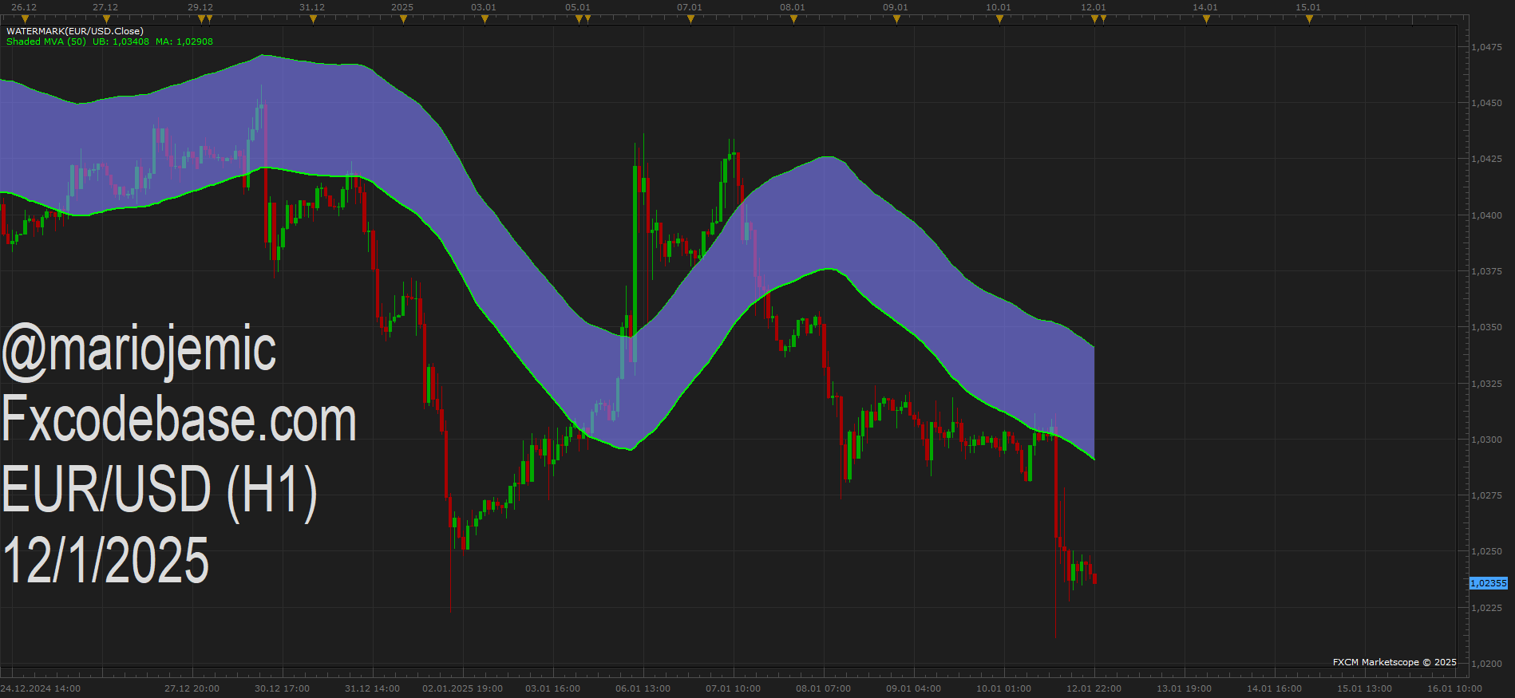Click the 13.01 19:00 time label
The width and height of the screenshot is (1515, 698).
tap(1184, 688)
